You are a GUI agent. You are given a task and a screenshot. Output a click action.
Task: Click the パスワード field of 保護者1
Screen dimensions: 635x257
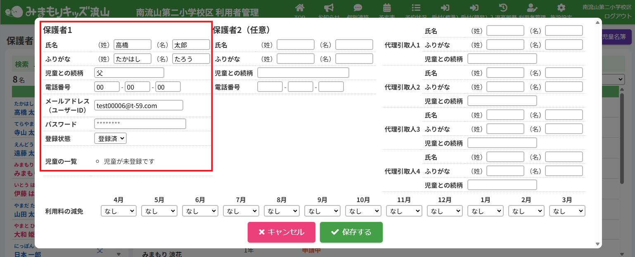point(140,124)
